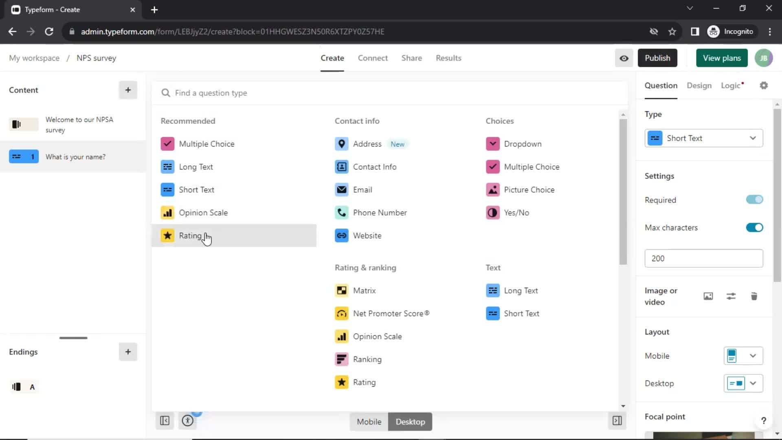Add a new ending with plus button
The image size is (782, 440).
pyautogui.click(x=128, y=352)
